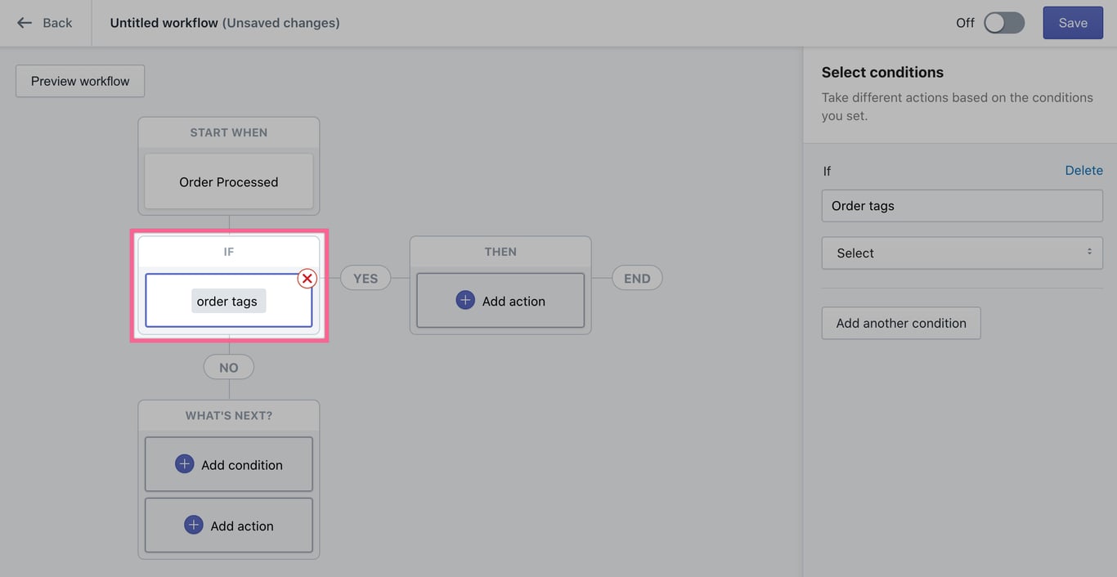Click the Save button
Screen dimensions: 1117x577
pos(1072,23)
